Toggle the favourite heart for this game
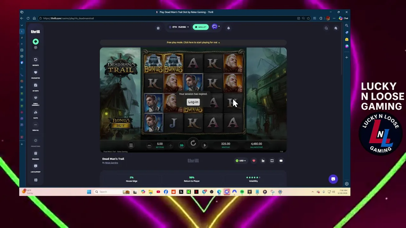This screenshot has height=228, width=406. tap(254, 161)
